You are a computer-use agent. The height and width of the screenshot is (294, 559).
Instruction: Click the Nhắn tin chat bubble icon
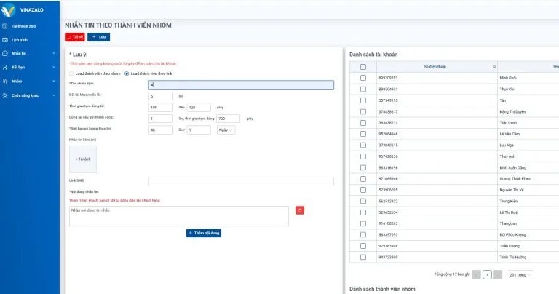point(6,53)
